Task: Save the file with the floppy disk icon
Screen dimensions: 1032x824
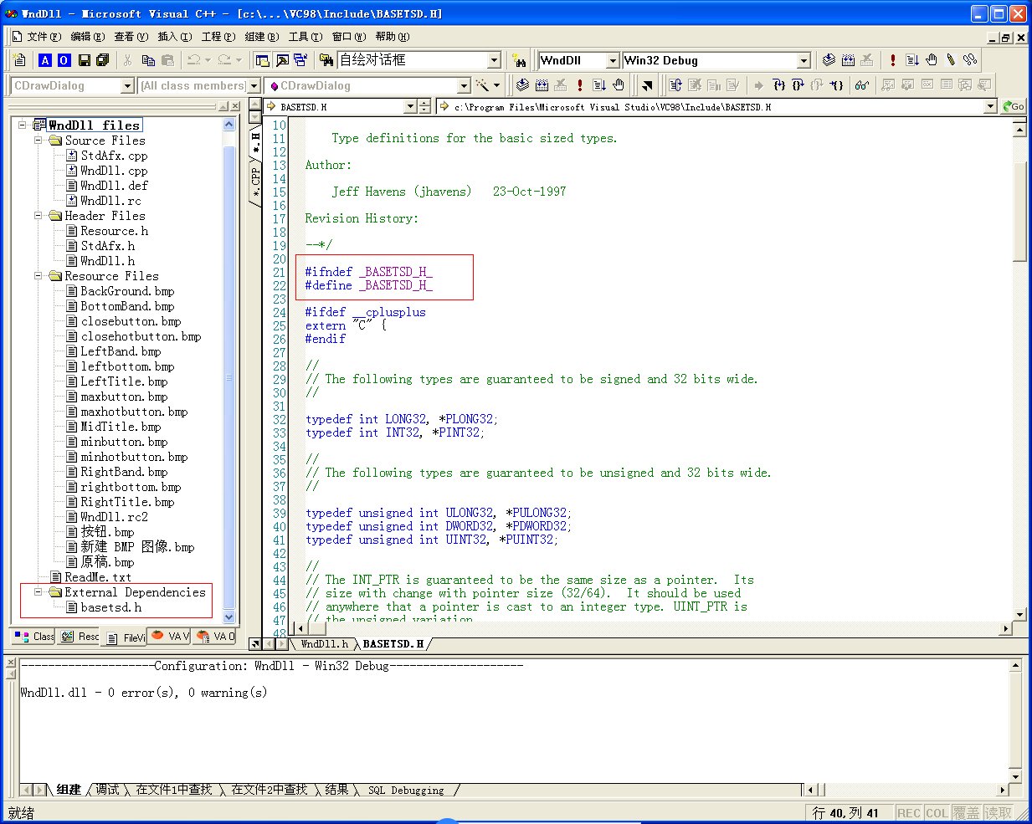Action: 85,60
